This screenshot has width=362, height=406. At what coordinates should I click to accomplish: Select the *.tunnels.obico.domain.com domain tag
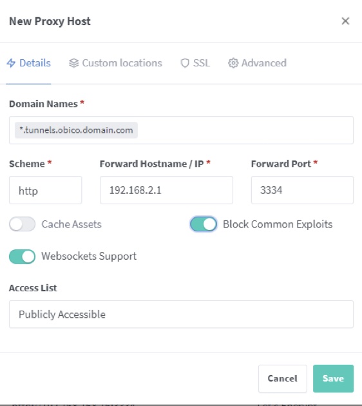[x=76, y=130]
